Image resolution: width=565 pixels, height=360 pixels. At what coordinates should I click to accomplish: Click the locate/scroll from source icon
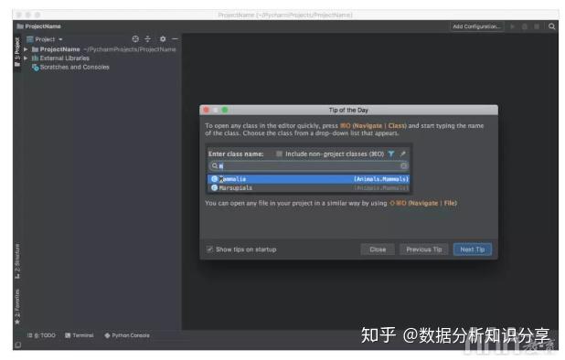135,39
